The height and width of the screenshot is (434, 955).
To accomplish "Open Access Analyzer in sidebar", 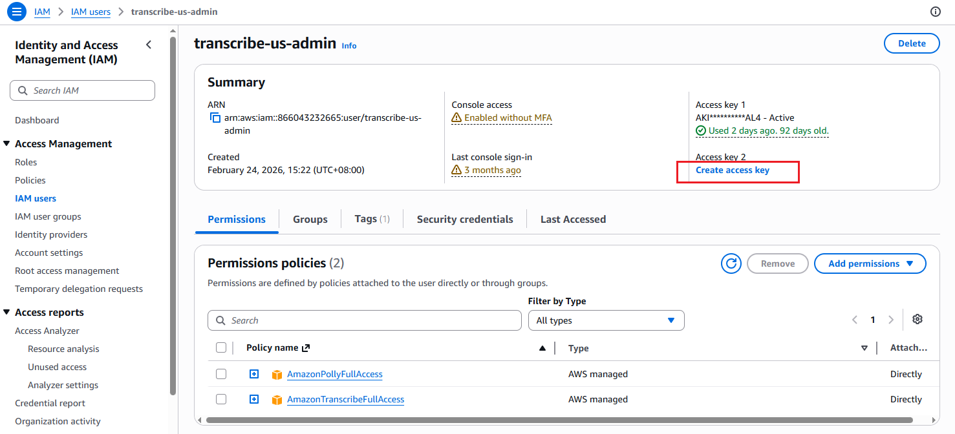I will 47,331.
